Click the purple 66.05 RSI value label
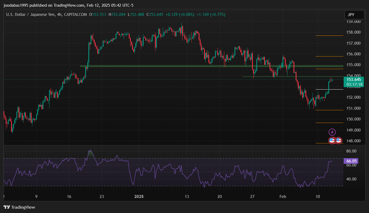The width and height of the screenshot is (369, 213). [351, 161]
